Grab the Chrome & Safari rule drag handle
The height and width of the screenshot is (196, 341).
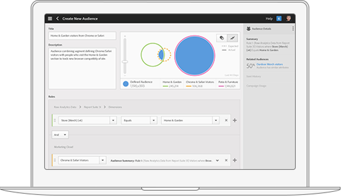(x=55, y=160)
